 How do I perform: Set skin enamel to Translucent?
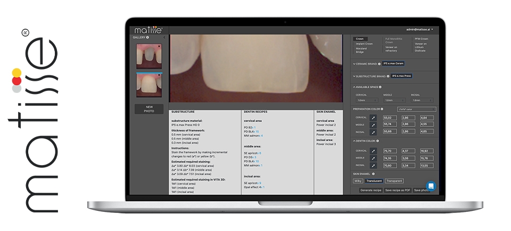pos(374,181)
